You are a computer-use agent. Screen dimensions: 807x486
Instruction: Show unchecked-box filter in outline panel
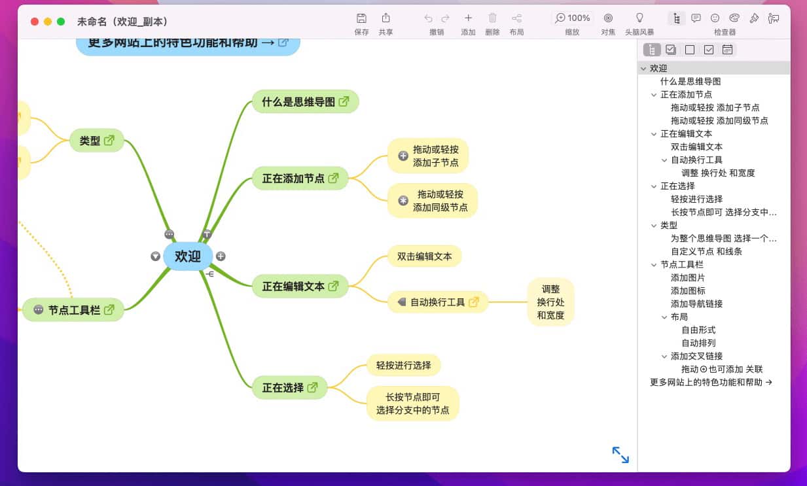pos(690,50)
